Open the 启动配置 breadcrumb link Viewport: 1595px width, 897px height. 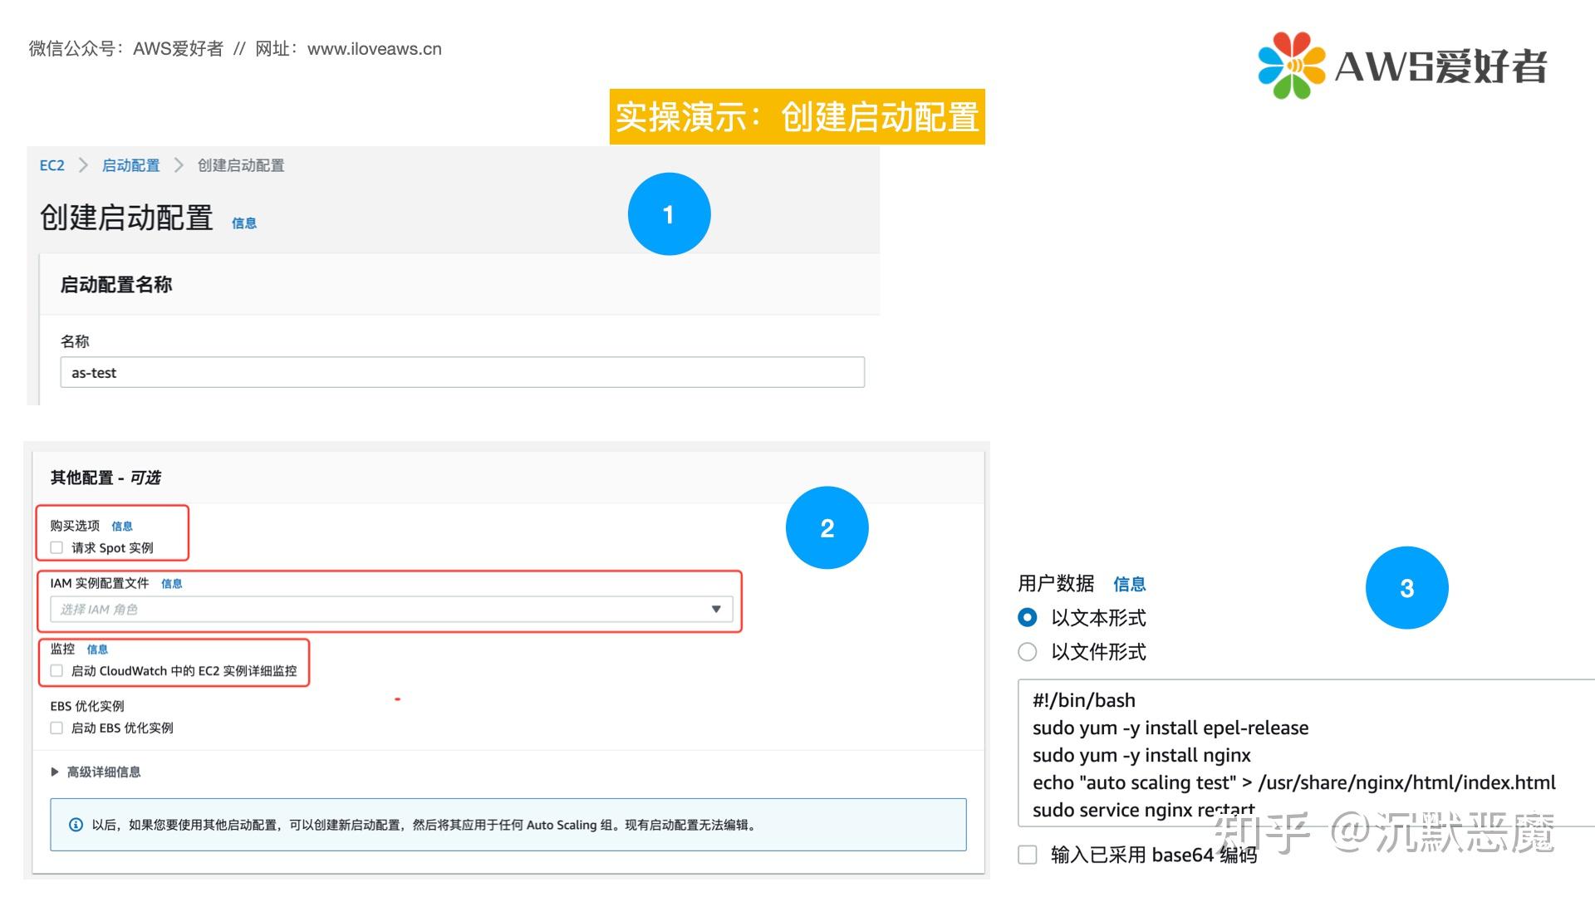click(x=130, y=165)
